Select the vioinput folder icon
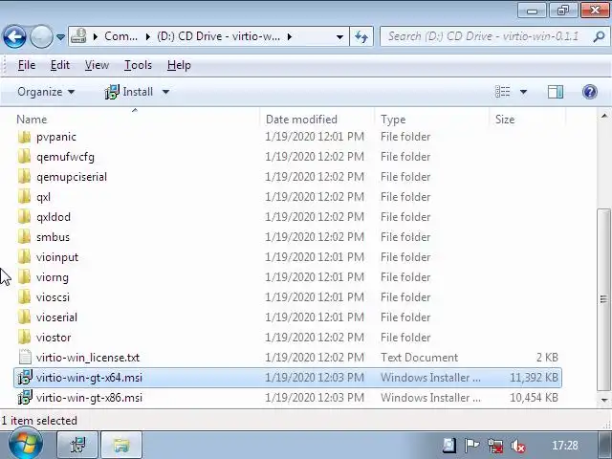 click(x=24, y=257)
